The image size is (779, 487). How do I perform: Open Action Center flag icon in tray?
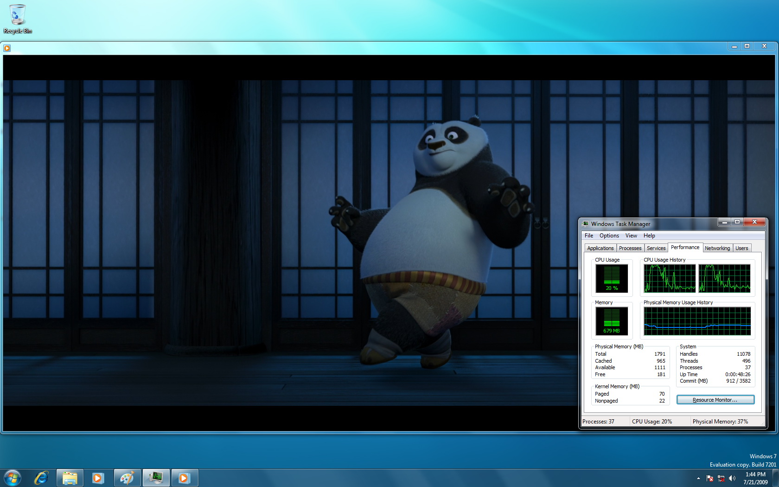coord(710,478)
